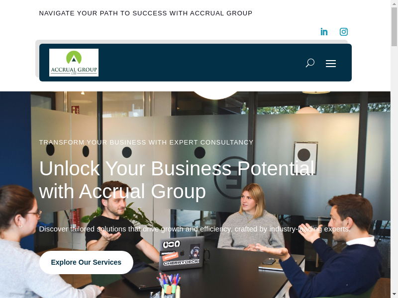
Task: Click the 'Unlock Your Business Potential' heading
Action: pos(177,179)
